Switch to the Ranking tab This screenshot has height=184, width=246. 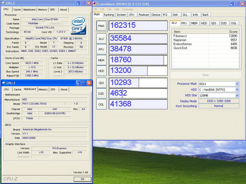[x=109, y=15]
